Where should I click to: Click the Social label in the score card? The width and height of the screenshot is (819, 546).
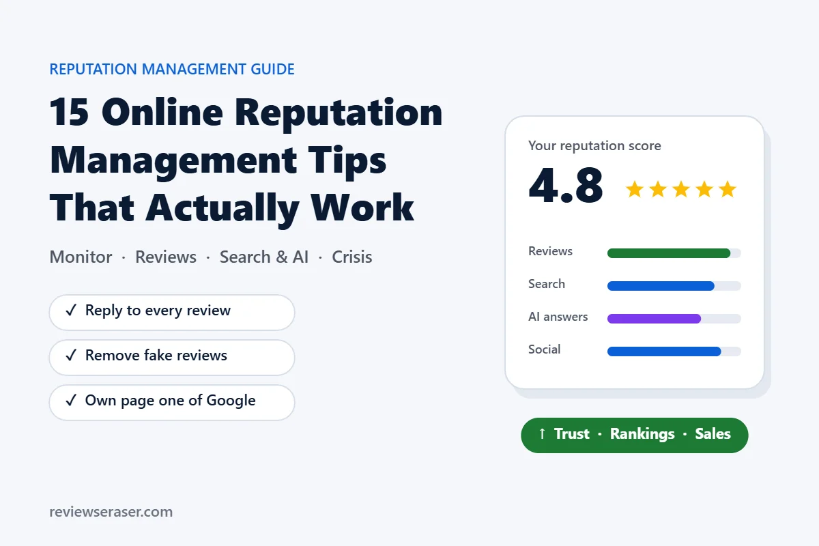(545, 349)
